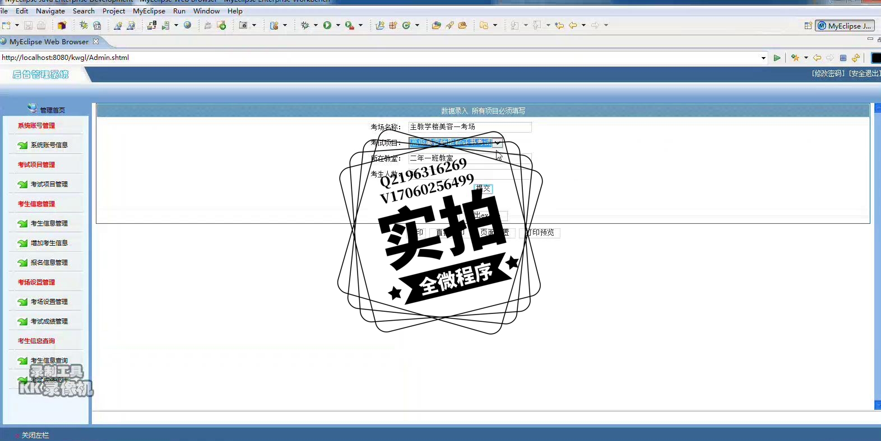Open the MyEclipse menu
Viewport: 881px width, 441px height.
pyautogui.click(x=149, y=11)
